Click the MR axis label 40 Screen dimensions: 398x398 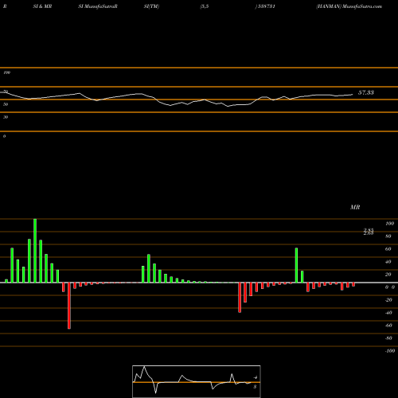(388, 262)
